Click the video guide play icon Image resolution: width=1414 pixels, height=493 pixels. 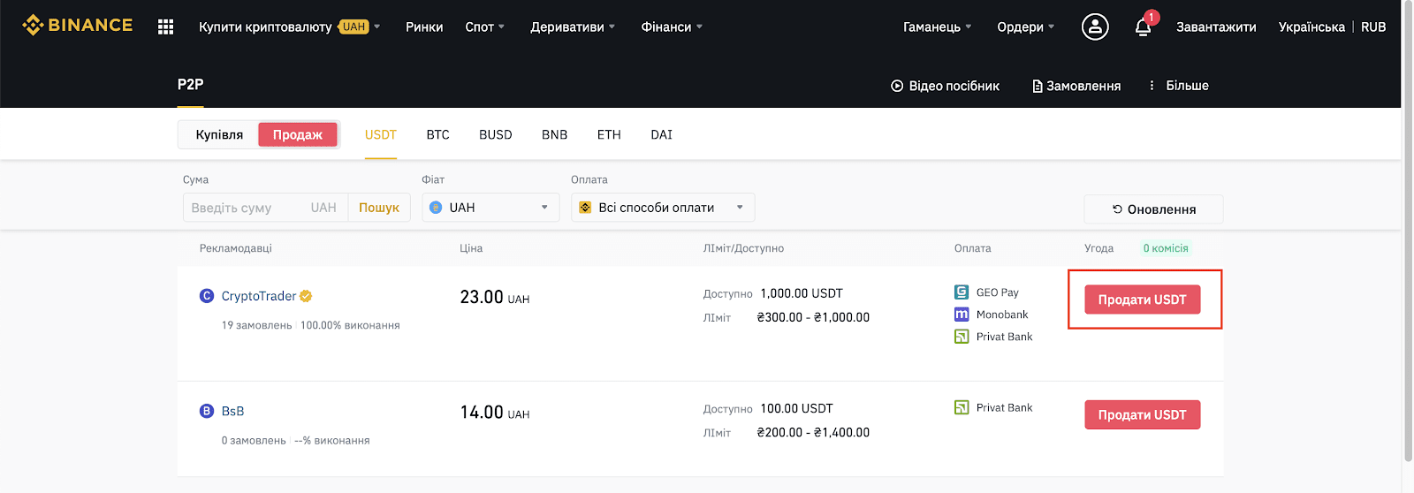point(897,86)
